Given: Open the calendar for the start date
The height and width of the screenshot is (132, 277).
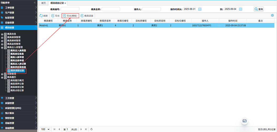Looking at the screenshot, I should point(200,9).
